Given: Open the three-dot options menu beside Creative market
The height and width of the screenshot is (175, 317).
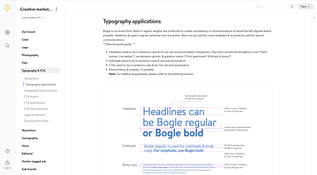Looking at the screenshot, I should coord(56,9).
